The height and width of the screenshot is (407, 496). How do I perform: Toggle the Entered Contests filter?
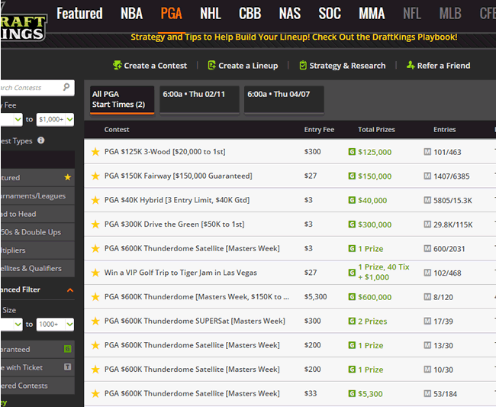click(x=37, y=386)
